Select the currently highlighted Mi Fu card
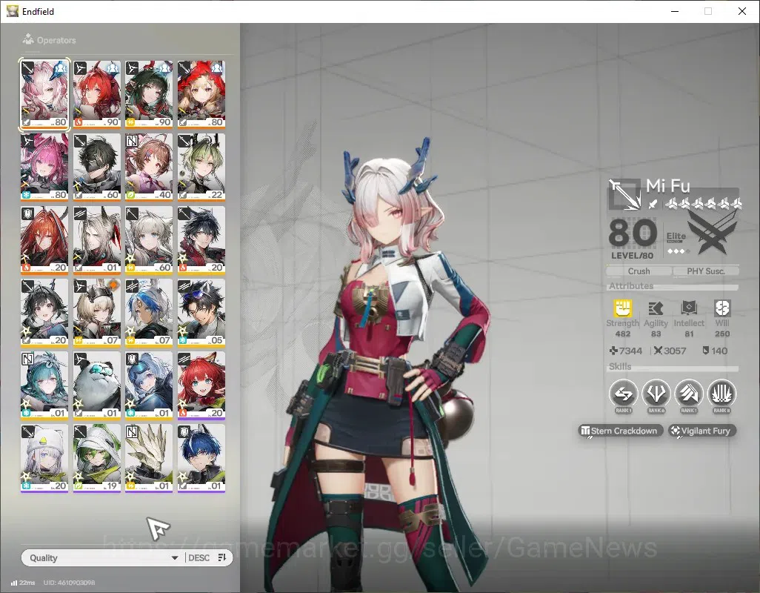760x593 pixels. click(x=44, y=94)
